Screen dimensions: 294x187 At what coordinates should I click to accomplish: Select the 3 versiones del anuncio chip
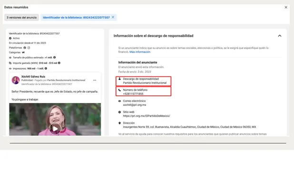(21, 18)
